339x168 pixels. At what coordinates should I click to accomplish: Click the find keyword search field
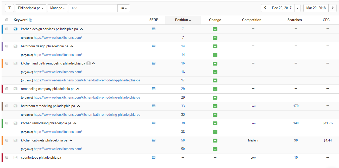click(x=93, y=8)
